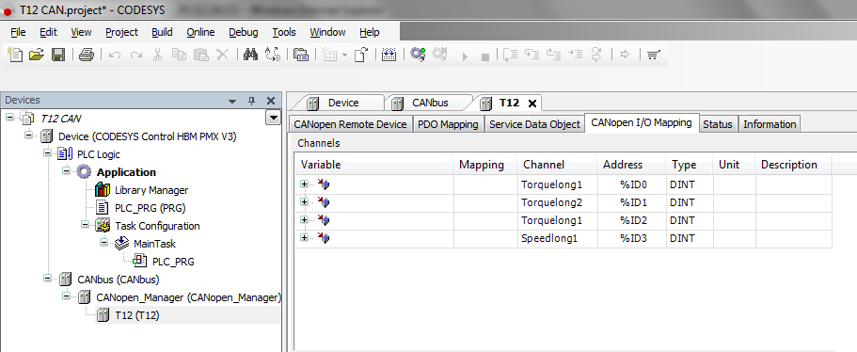Open Replace with the A-to-B icon
This screenshot has height=352, width=857.
(273, 55)
